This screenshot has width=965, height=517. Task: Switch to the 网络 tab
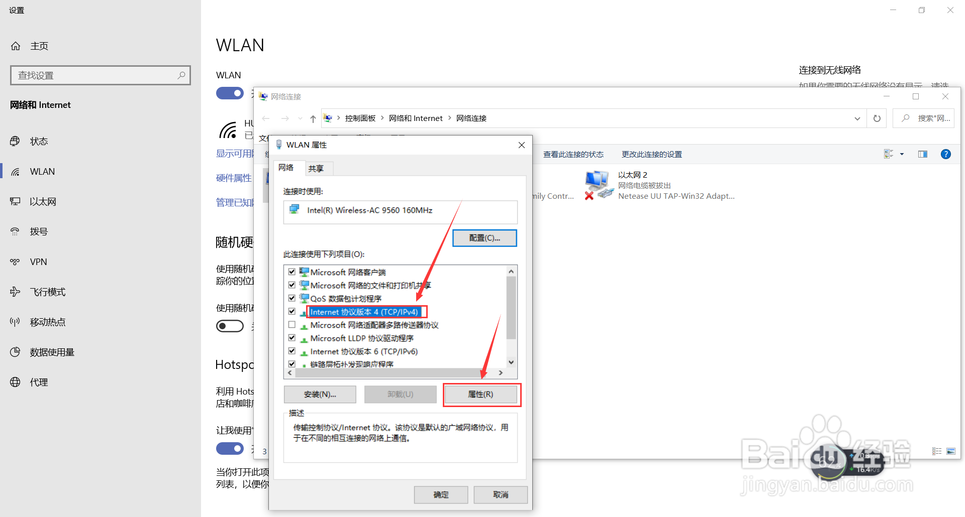tap(286, 168)
